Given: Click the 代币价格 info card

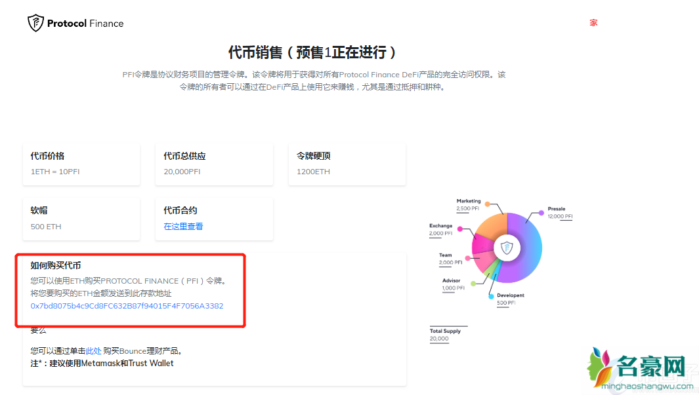Looking at the screenshot, I should tap(81, 164).
